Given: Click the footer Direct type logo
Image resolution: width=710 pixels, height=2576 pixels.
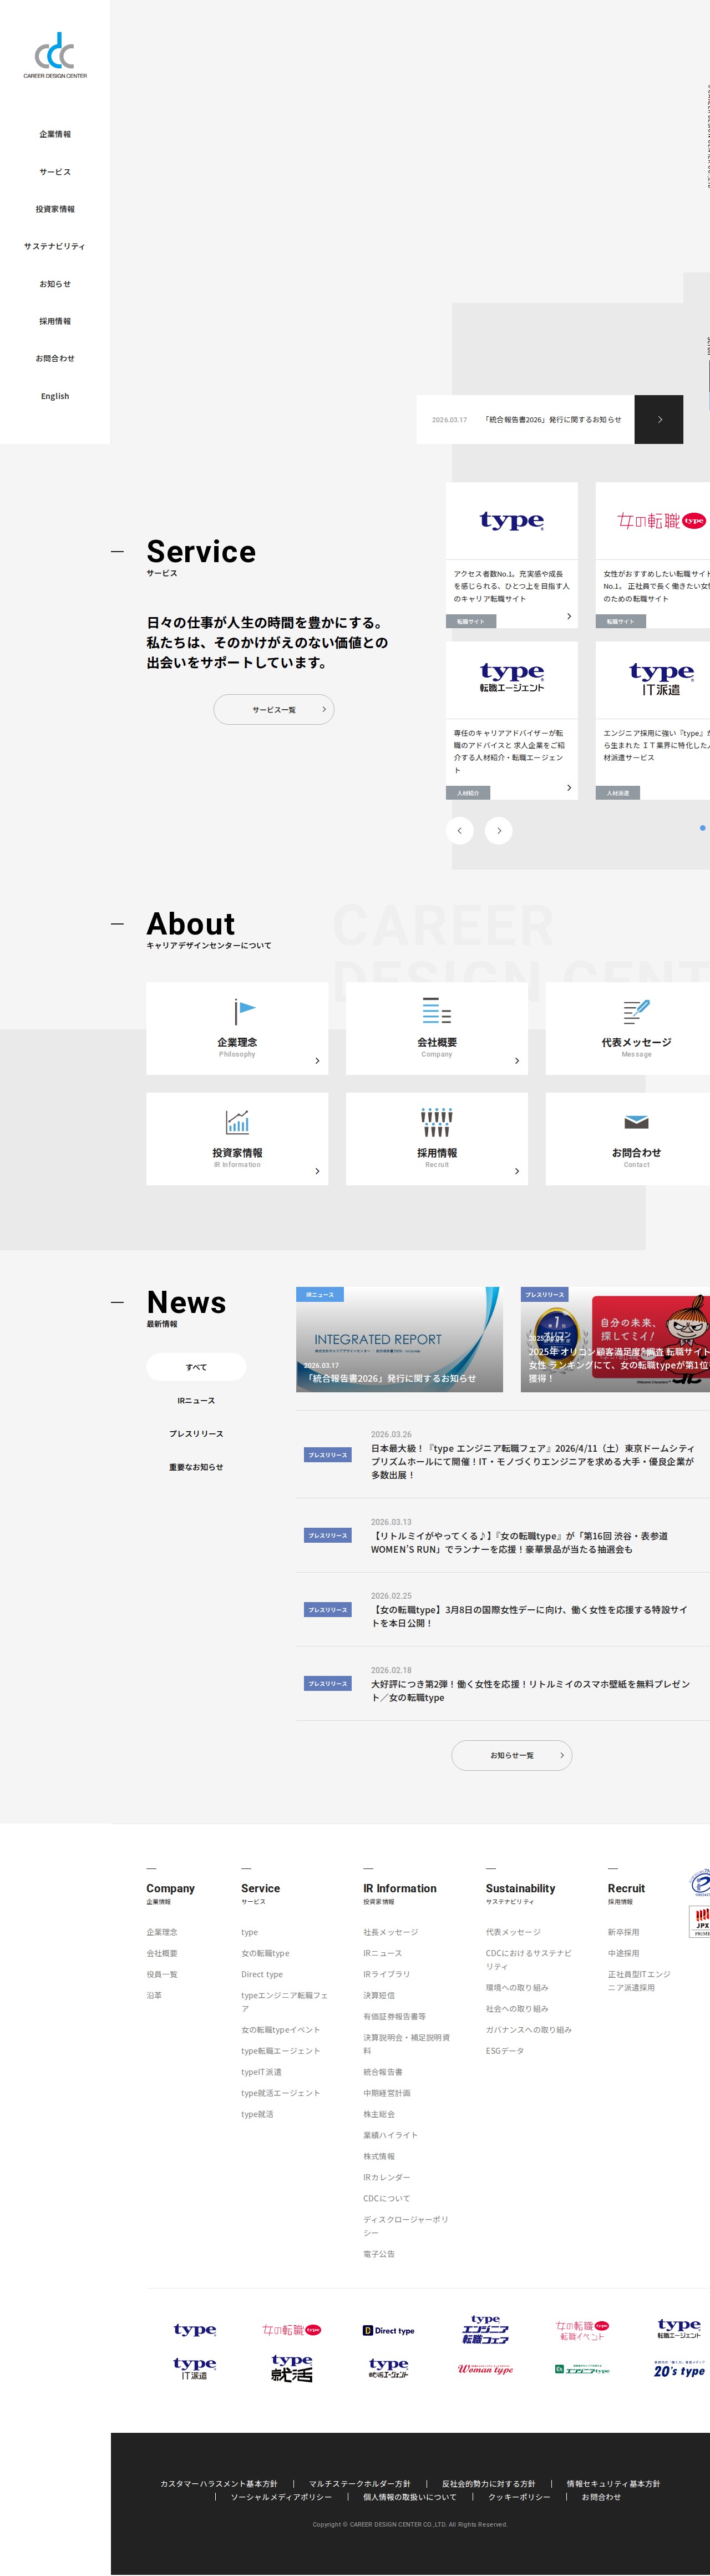Looking at the screenshot, I should (388, 2331).
